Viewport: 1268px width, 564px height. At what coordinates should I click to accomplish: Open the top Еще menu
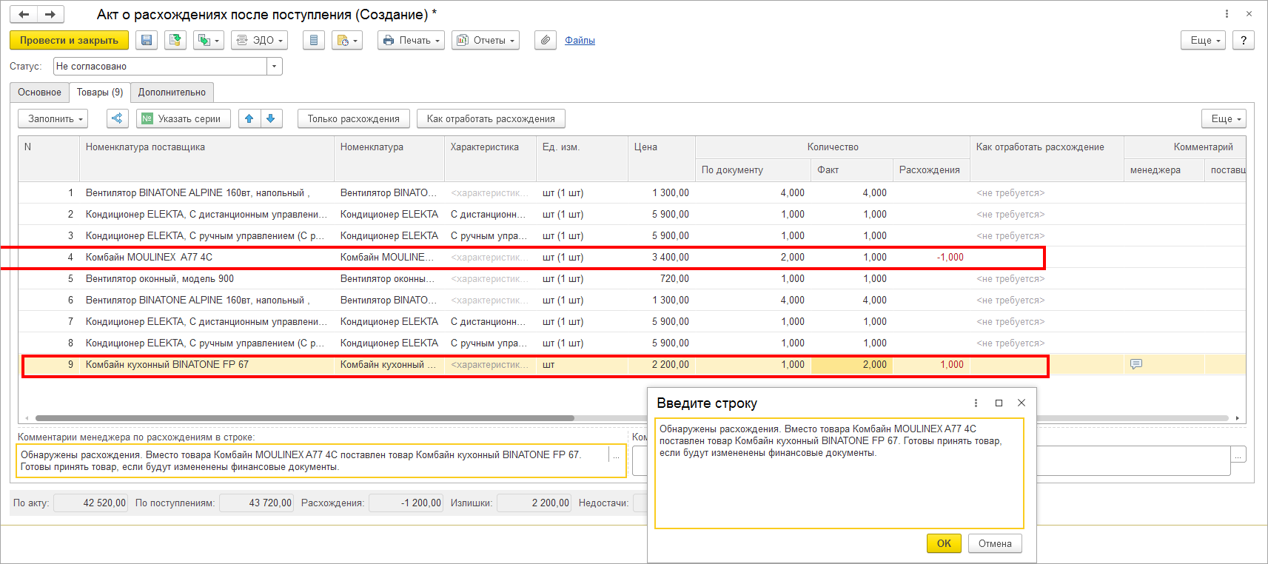(x=1204, y=40)
